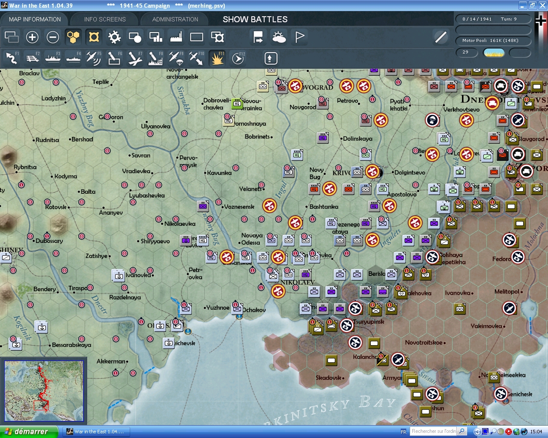Click the Motor Pool readout
548x438 pixels.
(493, 41)
